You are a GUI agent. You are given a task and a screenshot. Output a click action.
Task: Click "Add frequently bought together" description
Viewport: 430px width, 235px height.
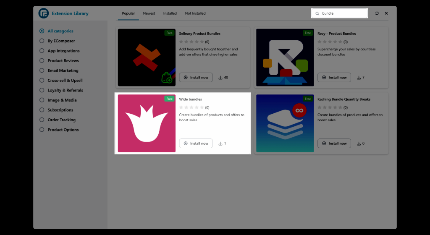[208, 52]
